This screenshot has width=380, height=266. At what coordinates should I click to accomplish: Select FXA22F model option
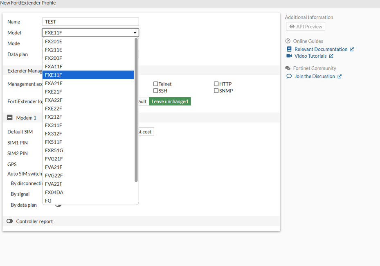coord(88,100)
